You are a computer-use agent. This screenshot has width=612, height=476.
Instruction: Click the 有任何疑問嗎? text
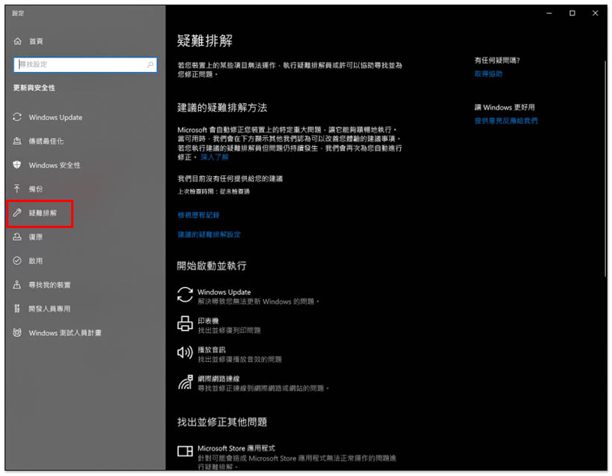click(x=496, y=60)
